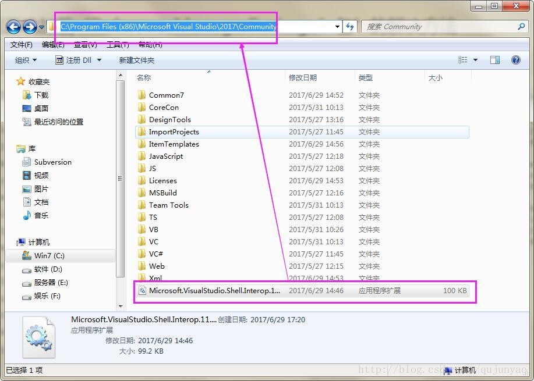Click the magnifier search icon
Screen dimensions: 534x381
521,26
